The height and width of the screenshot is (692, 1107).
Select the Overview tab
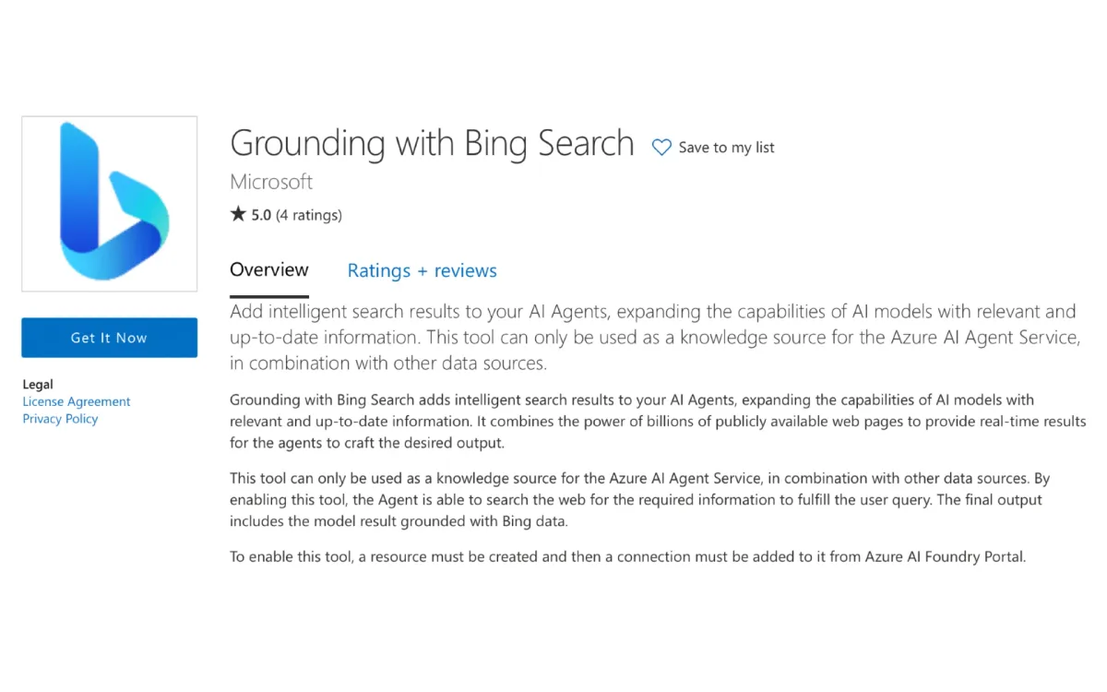(x=268, y=270)
